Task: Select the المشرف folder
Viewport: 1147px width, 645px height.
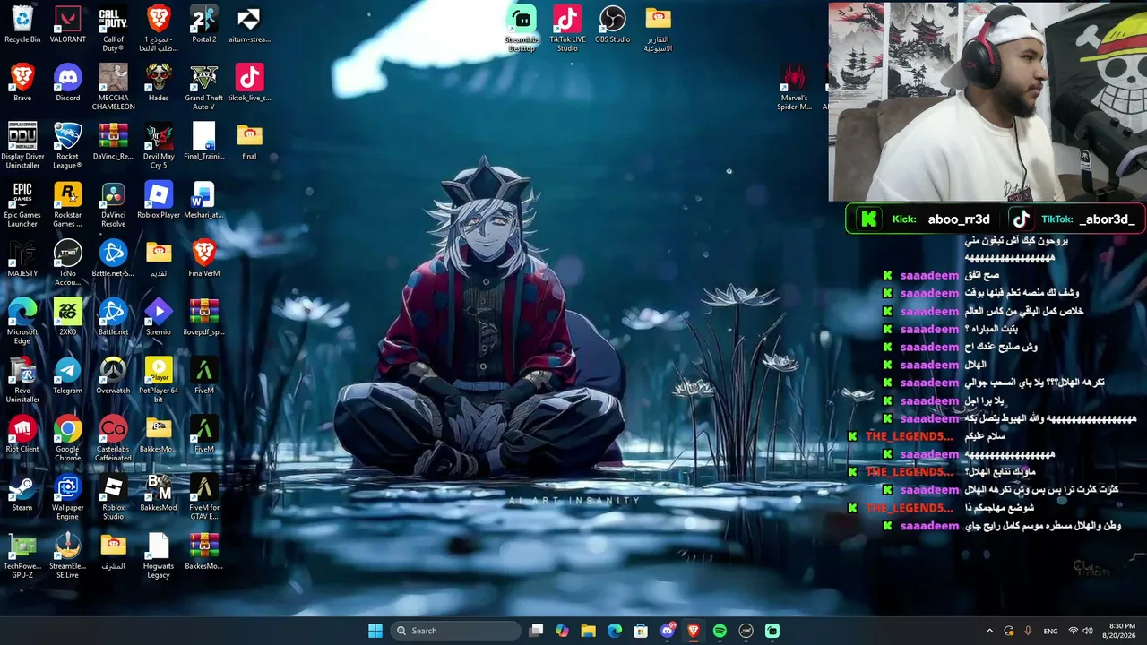Action: [113, 550]
